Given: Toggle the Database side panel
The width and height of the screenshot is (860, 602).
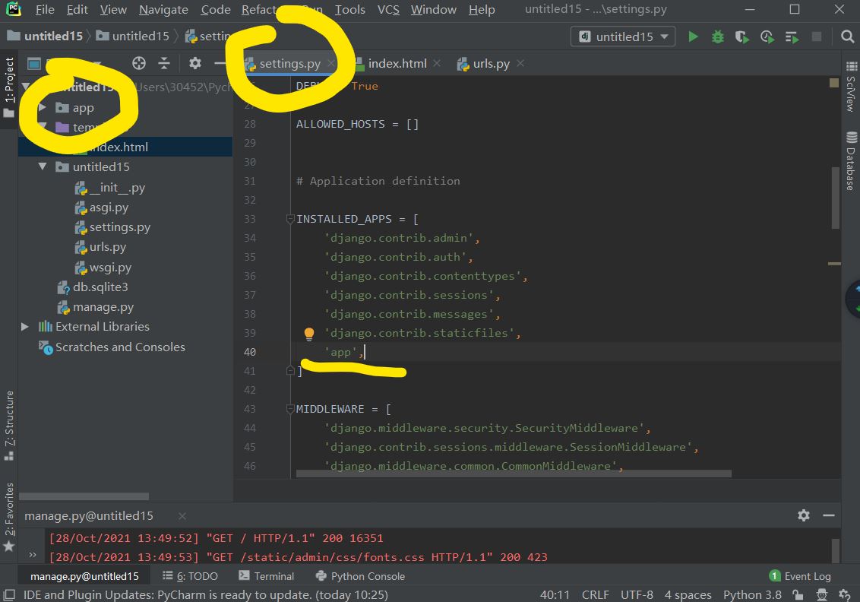Looking at the screenshot, I should coord(850,162).
